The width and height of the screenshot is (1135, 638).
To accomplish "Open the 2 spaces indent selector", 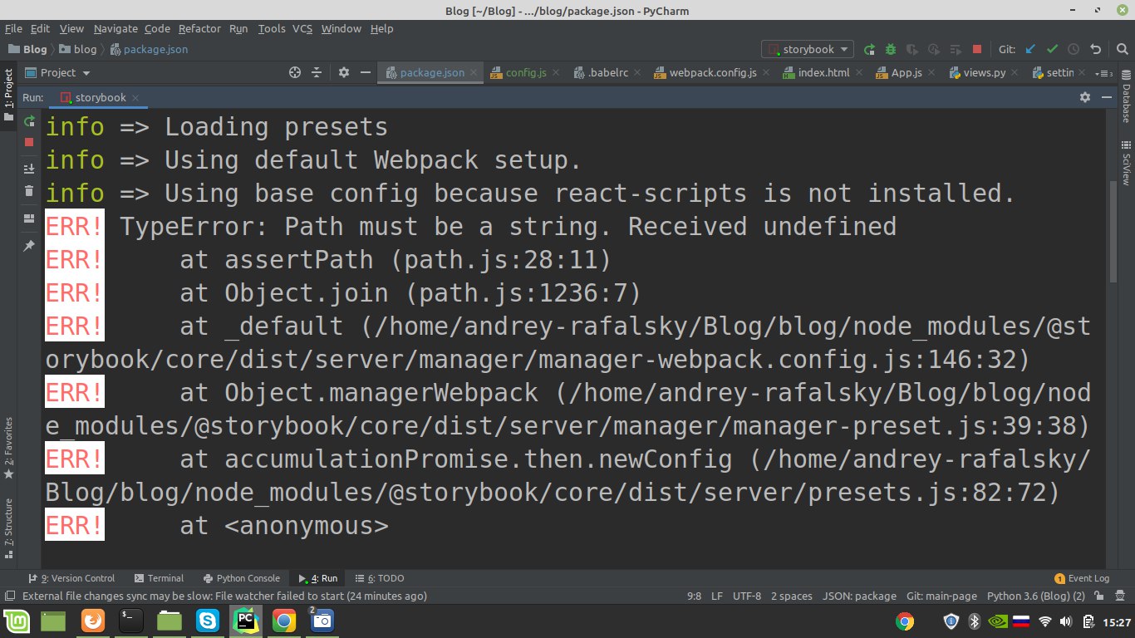I will tap(791, 596).
